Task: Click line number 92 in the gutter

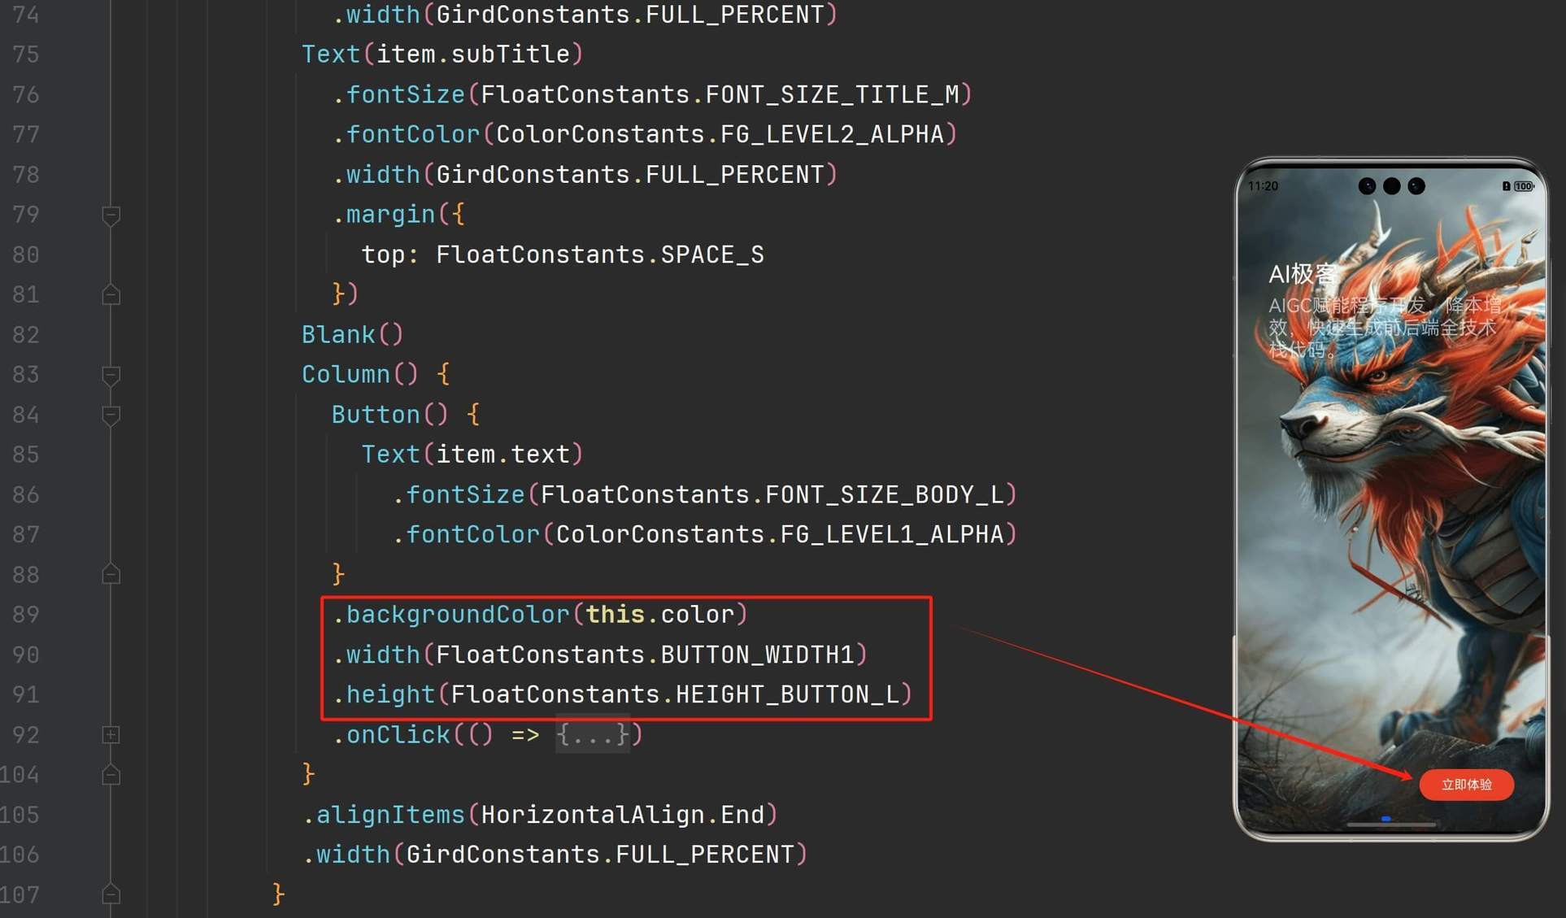Action: coord(26,735)
